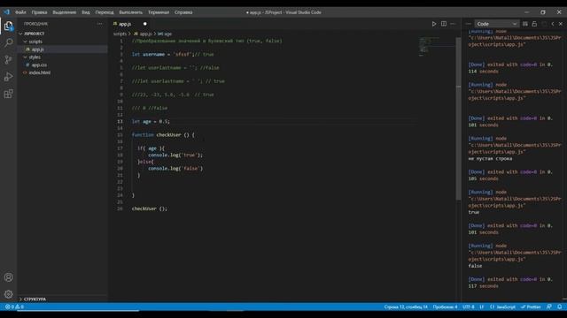Open app.js in the file tree

37,49
